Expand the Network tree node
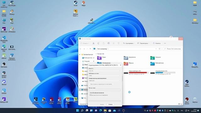The image size is (201, 113). [x=80, y=98]
